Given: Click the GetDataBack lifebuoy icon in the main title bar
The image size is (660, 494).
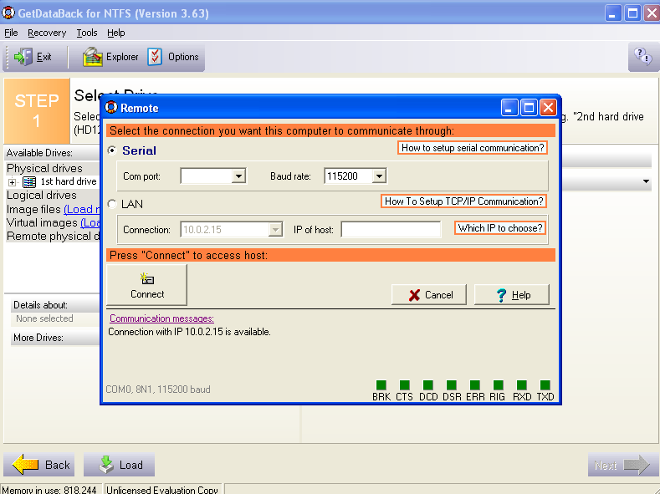Looking at the screenshot, I should tap(8, 13).
